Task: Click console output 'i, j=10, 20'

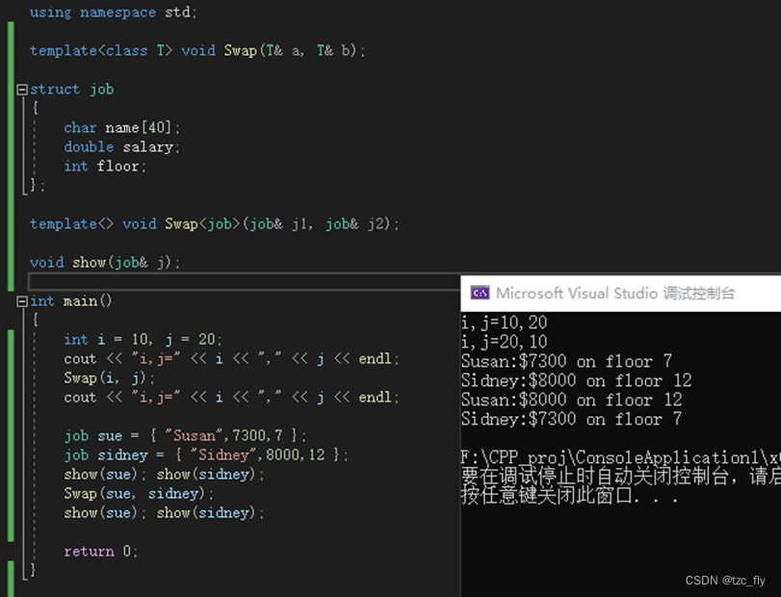Action: point(504,323)
